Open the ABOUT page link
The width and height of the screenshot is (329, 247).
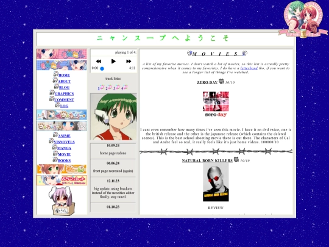point(64,81)
